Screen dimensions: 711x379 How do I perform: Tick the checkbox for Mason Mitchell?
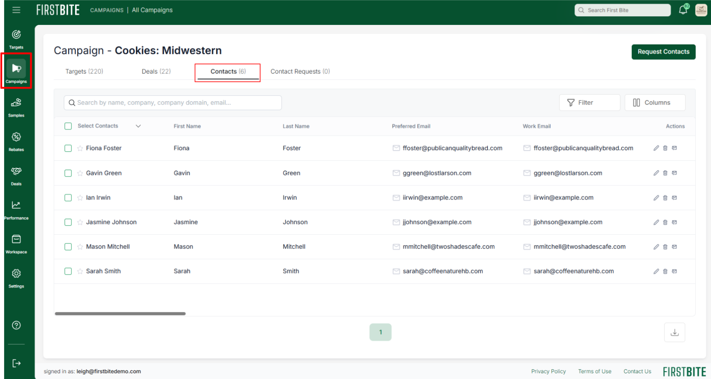(68, 246)
